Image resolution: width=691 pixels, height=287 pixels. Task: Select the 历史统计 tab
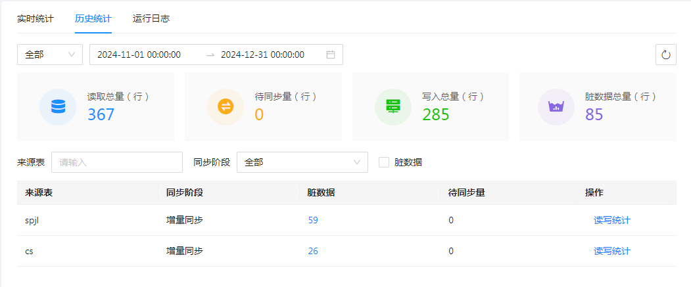[x=93, y=18]
